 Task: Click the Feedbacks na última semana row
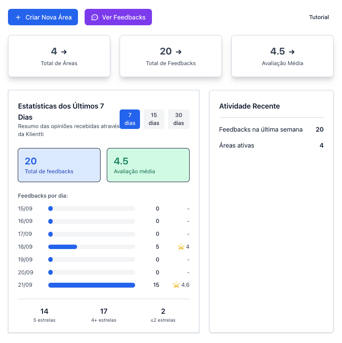pyautogui.click(x=272, y=129)
